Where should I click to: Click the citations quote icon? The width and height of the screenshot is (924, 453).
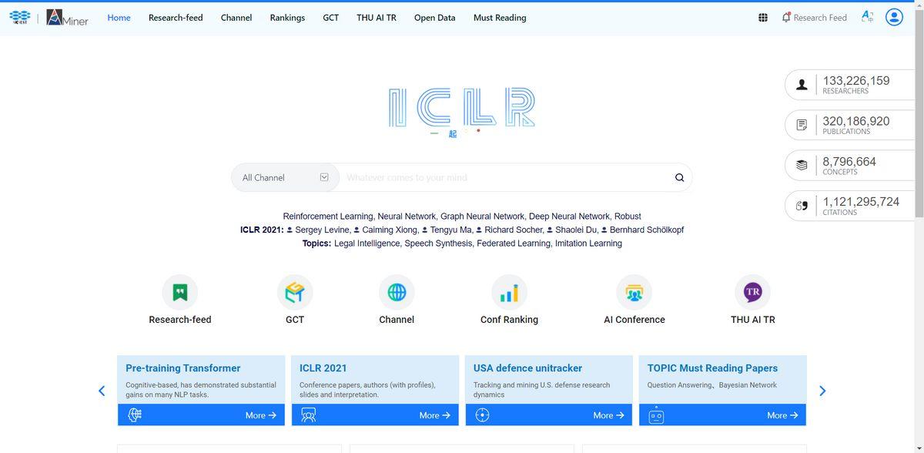pos(802,206)
